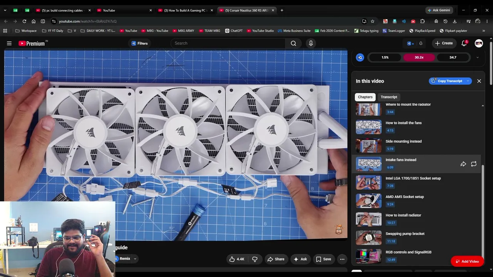Click the vidIQ small bell icon
The image size is (493, 277).
421,43
